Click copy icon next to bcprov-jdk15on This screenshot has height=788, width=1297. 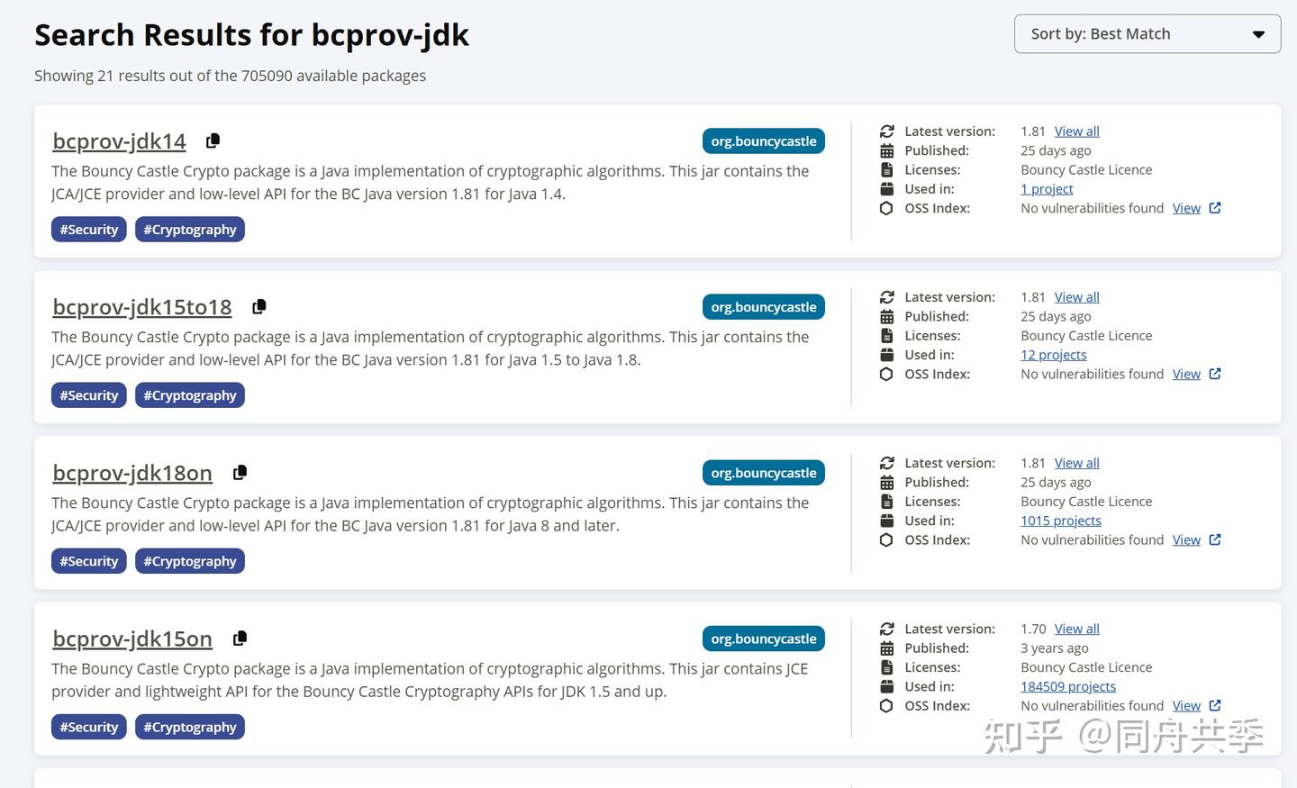coord(240,638)
